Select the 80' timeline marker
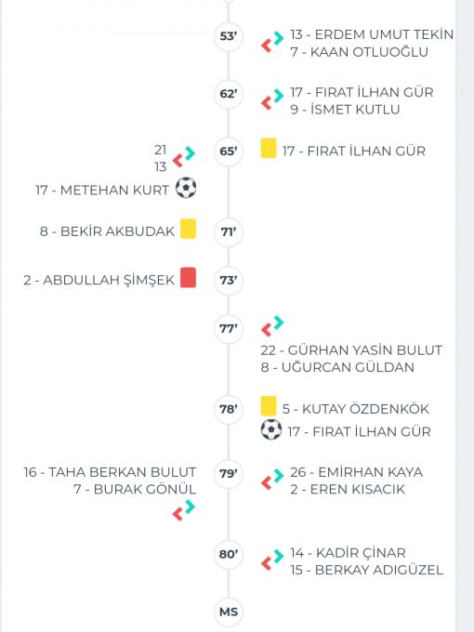The image size is (474, 632). click(229, 554)
